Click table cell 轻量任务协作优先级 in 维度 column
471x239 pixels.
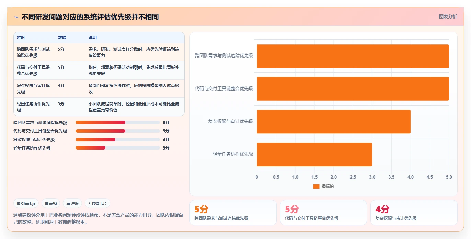click(x=34, y=107)
